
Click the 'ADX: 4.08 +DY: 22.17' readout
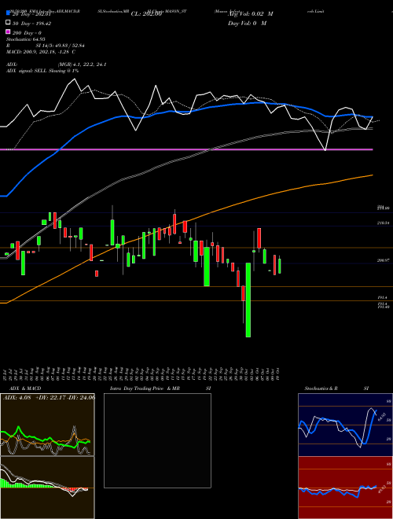35,398
